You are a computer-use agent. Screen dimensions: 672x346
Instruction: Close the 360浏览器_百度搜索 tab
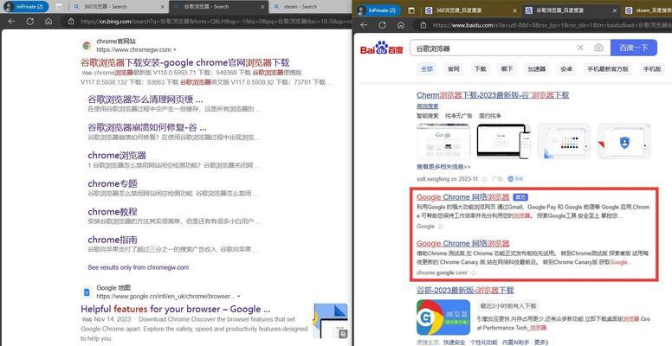(x=513, y=10)
